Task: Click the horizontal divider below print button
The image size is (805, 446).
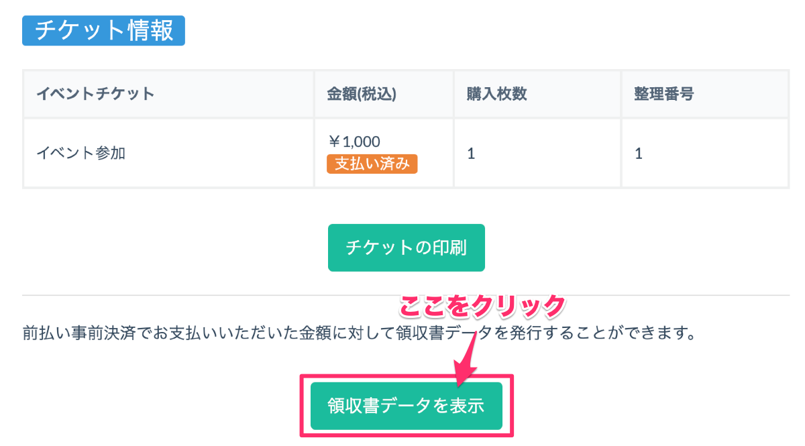Action: 201,295
